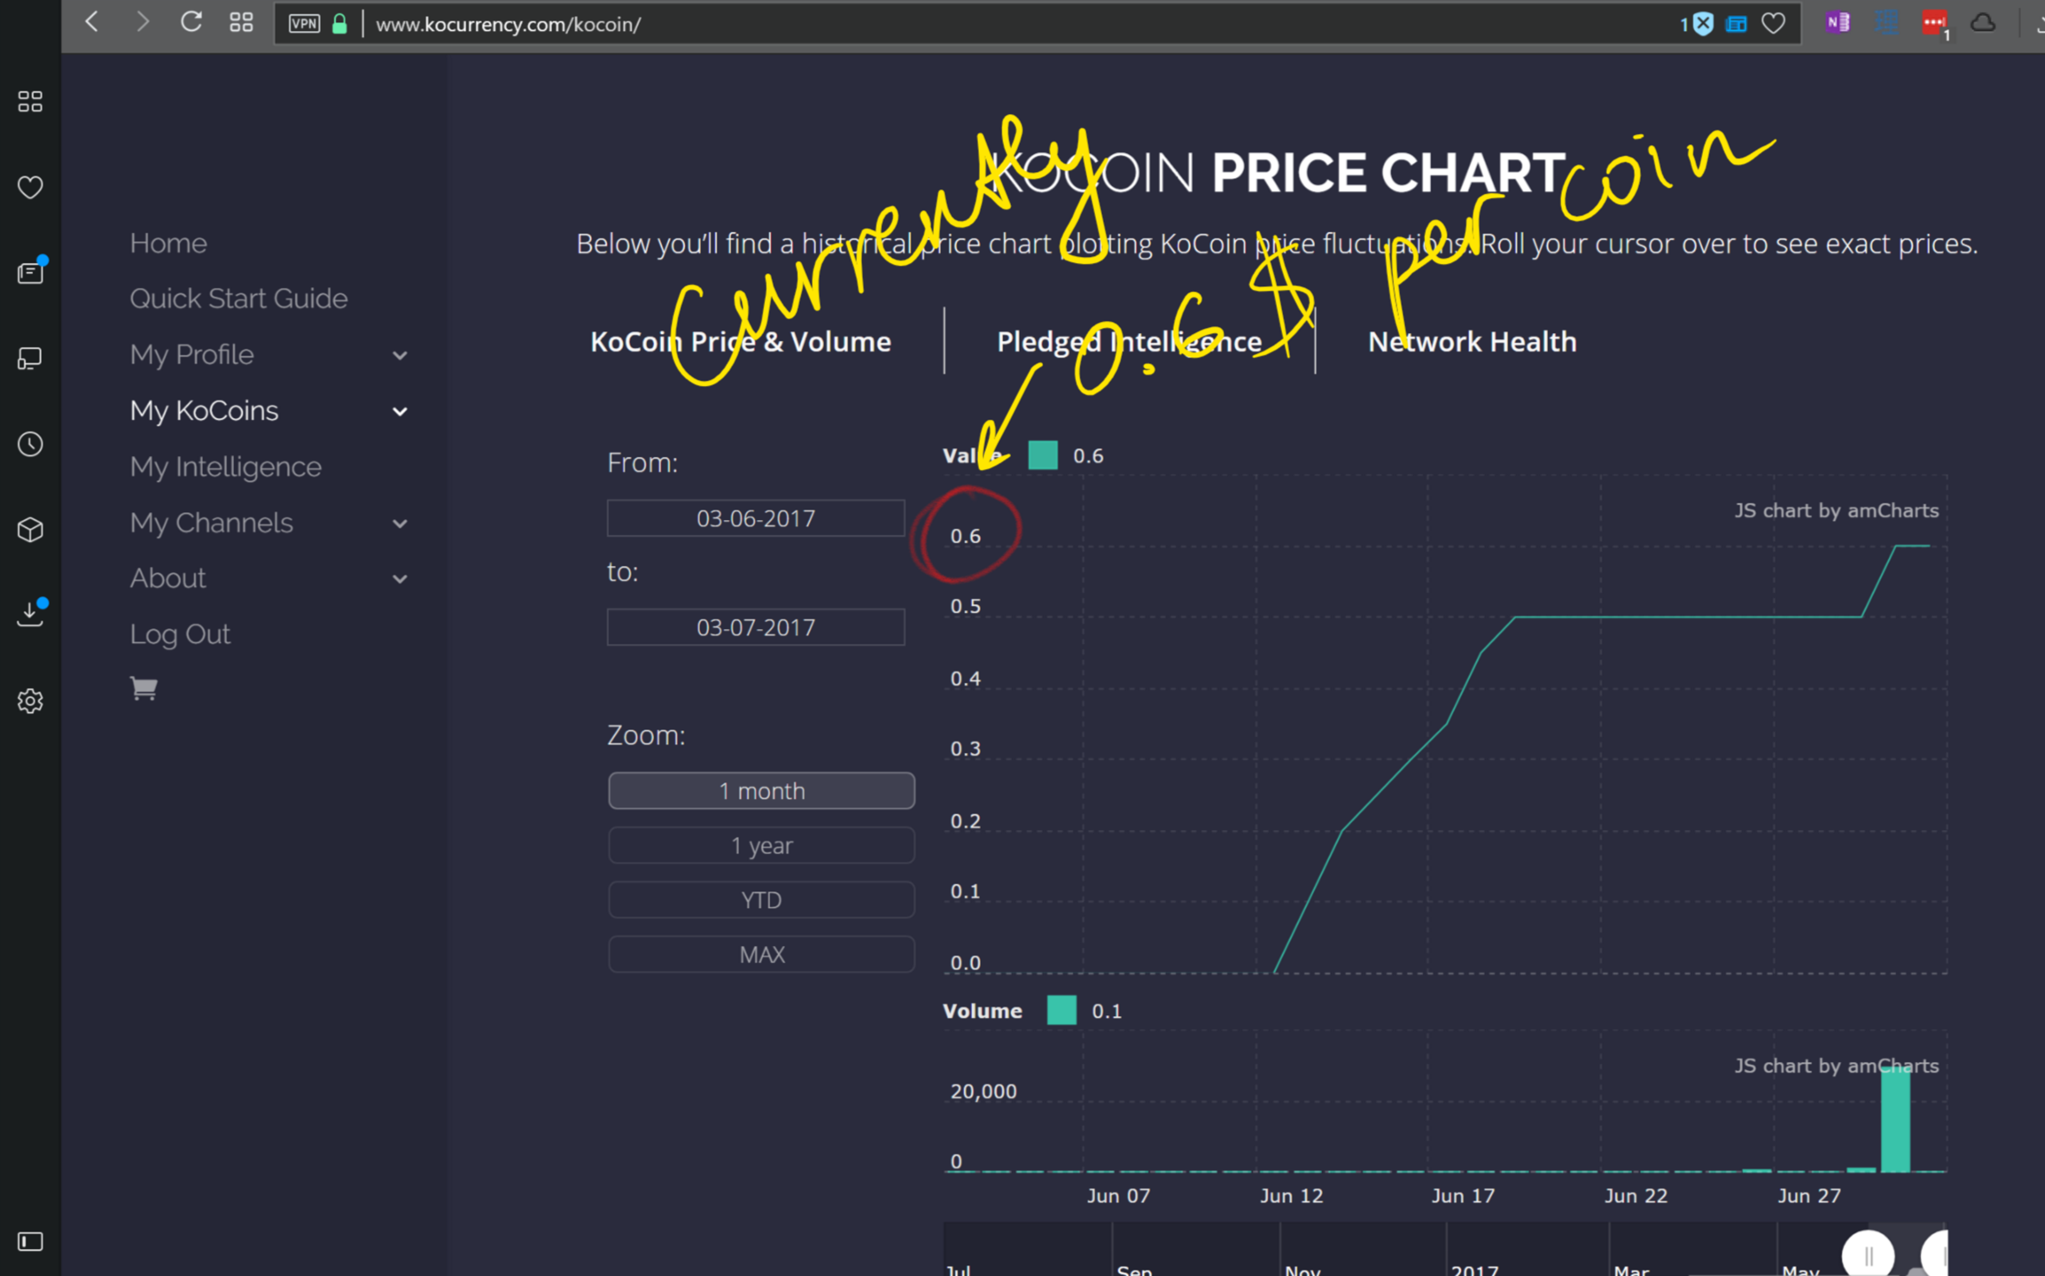Toggle the Value legend color swatch
This screenshot has width=2045, height=1276.
pyautogui.click(x=1043, y=455)
